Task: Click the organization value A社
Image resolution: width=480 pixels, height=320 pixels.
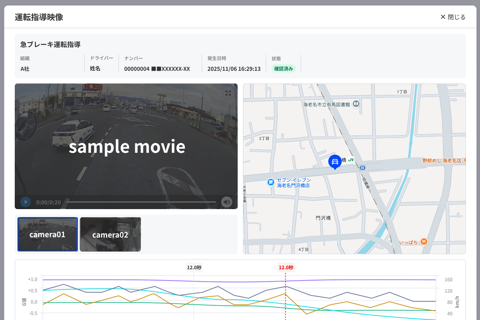Action: 25,69
